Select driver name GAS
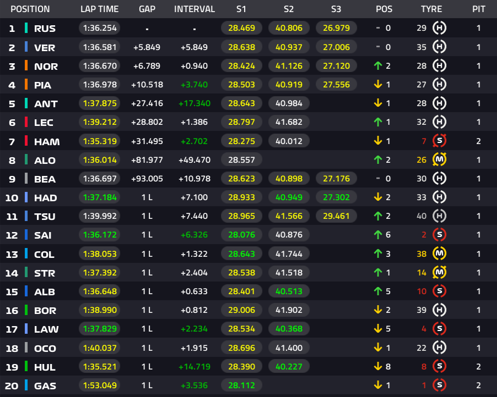The height and width of the screenshot is (397, 497). click(45, 385)
